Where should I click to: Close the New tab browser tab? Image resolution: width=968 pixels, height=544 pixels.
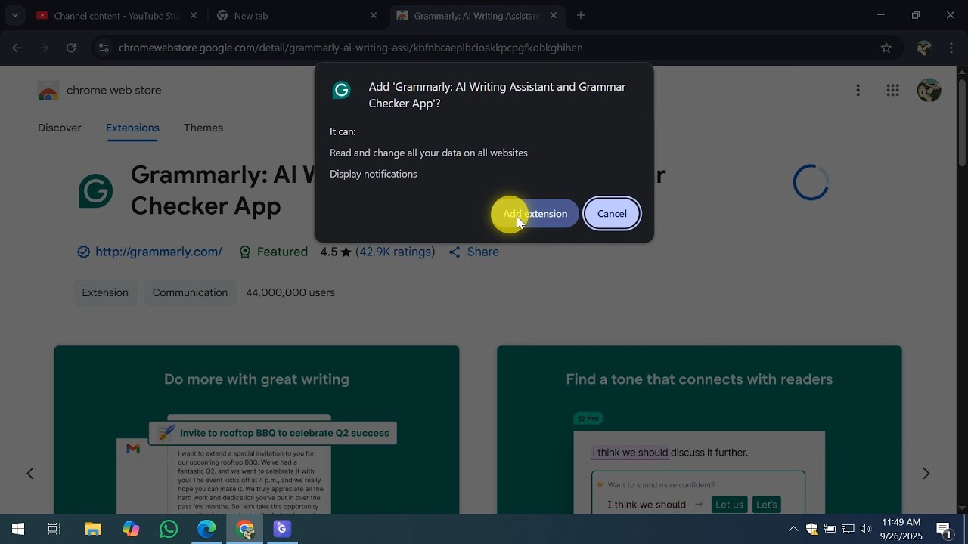coord(373,15)
